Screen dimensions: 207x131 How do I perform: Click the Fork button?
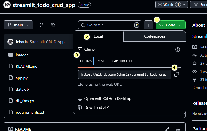pos(199,4)
